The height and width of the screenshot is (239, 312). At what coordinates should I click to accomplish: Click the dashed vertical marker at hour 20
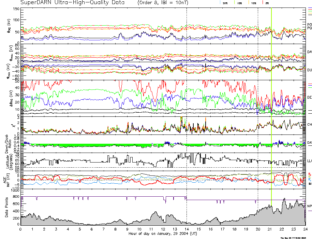tap(258, 102)
